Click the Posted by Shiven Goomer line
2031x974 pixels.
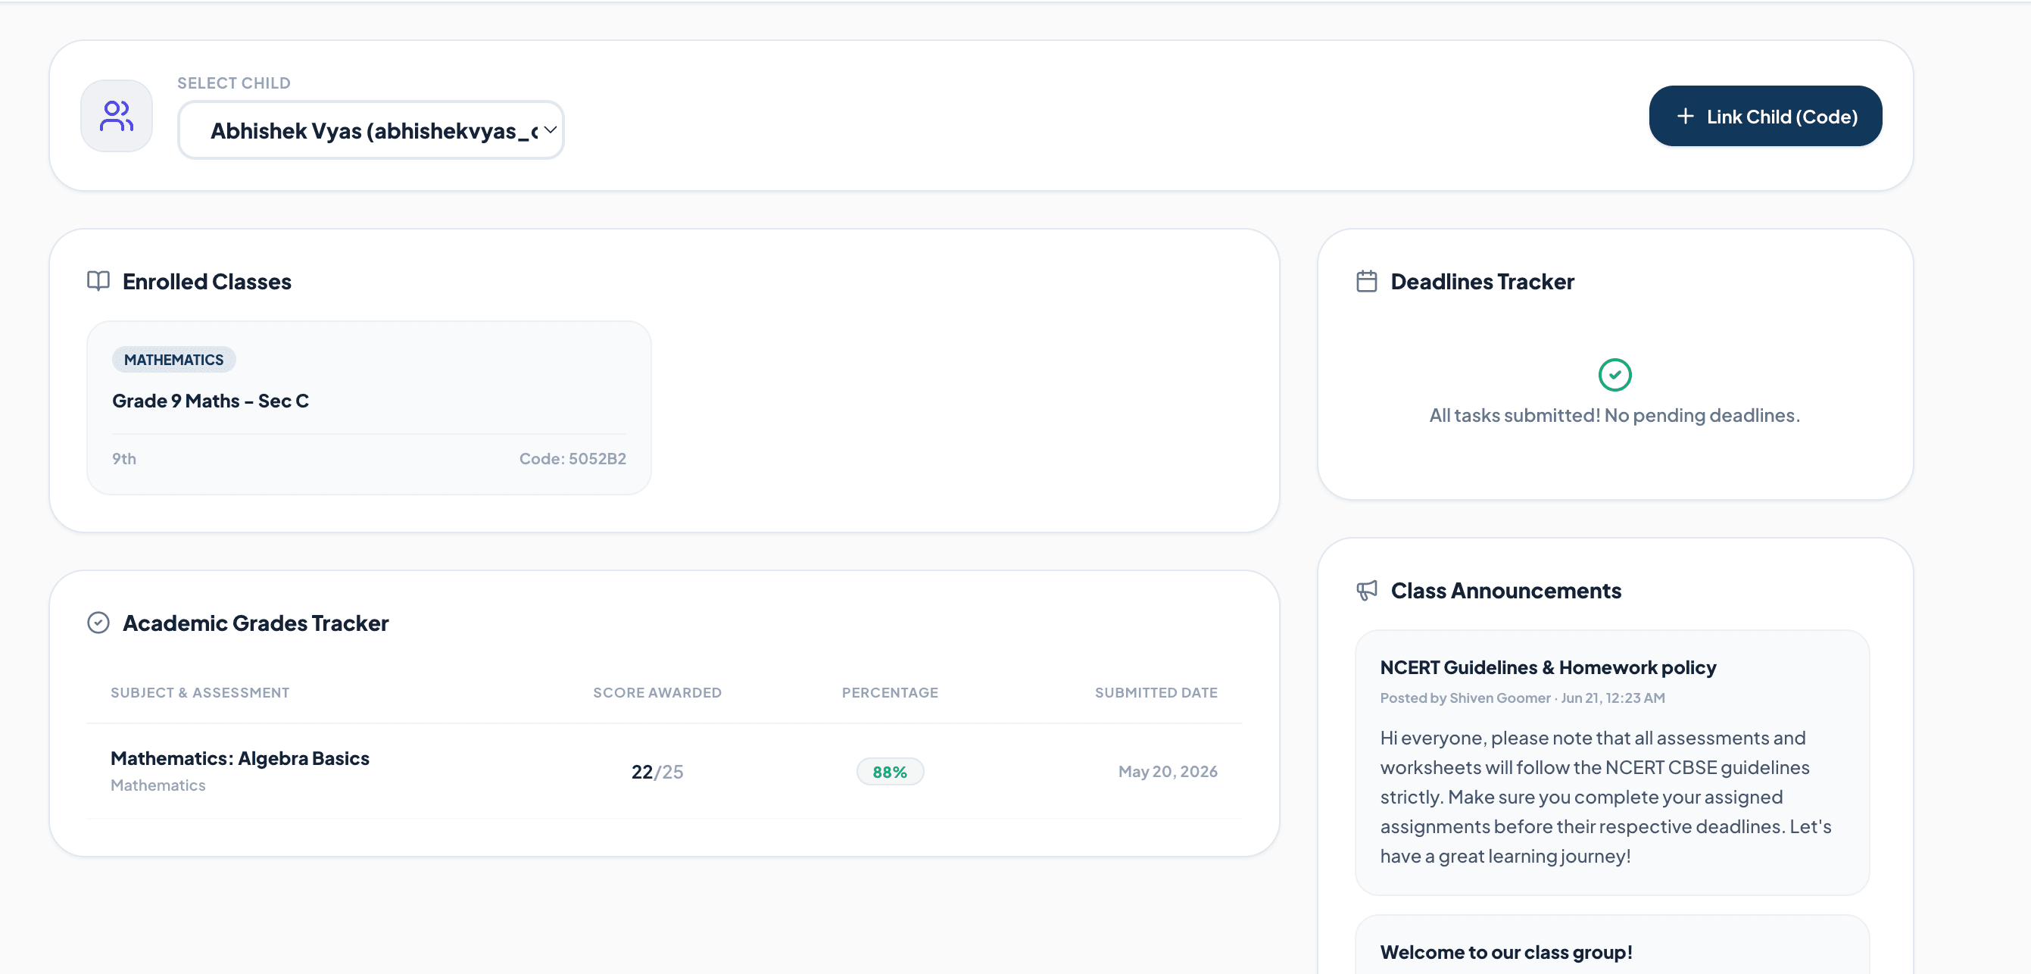point(1522,698)
